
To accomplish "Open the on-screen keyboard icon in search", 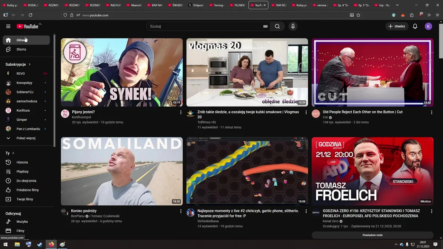I will pos(265,26).
